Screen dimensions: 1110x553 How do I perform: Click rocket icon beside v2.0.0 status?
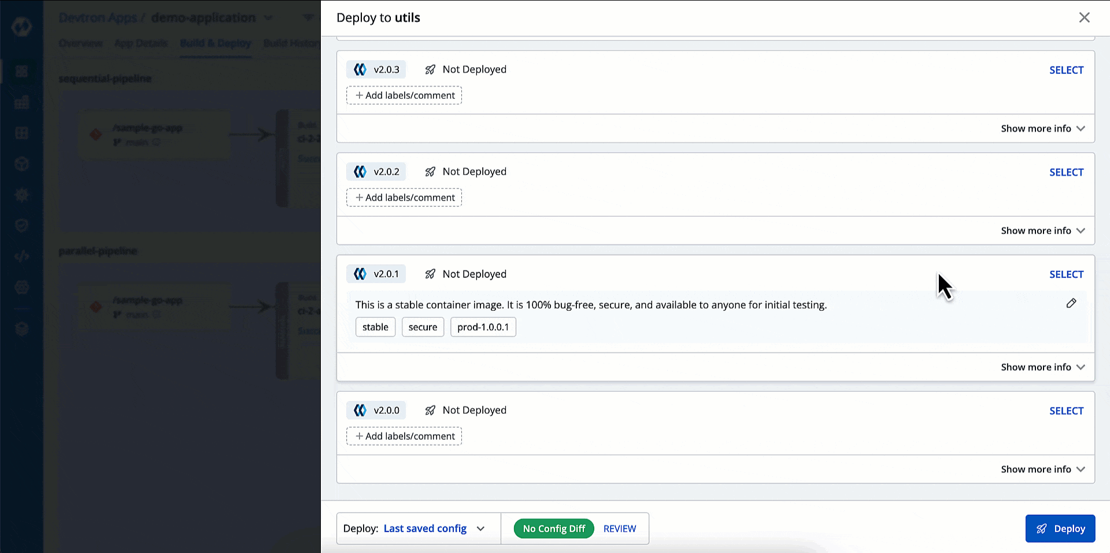pos(430,410)
